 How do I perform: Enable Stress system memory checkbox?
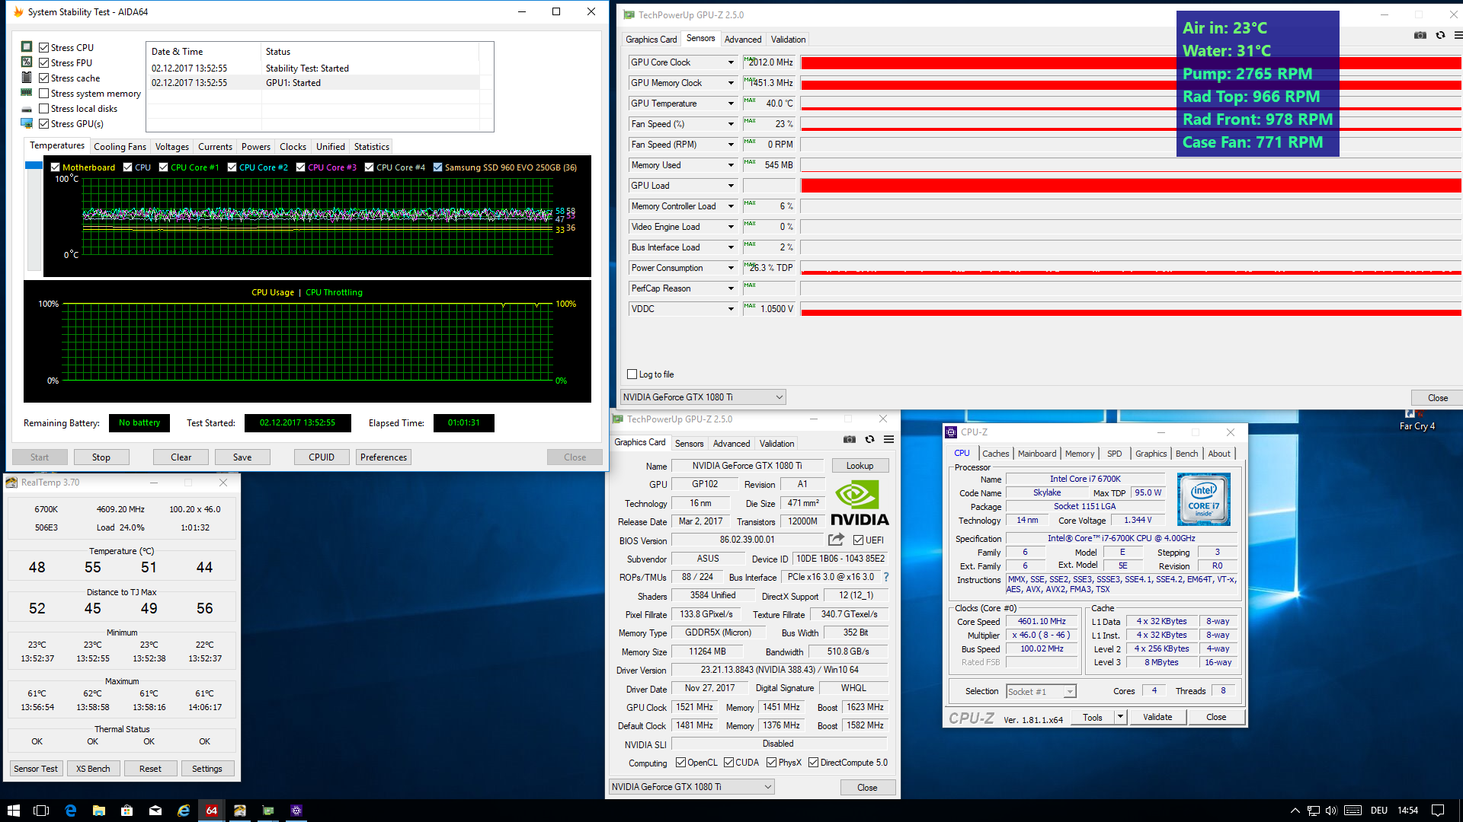coord(44,94)
